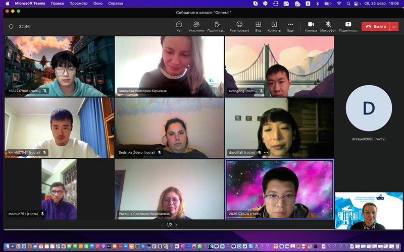This screenshot has width=404, height=252.
Task: Open Trash in the Dock
Action: 397,246
